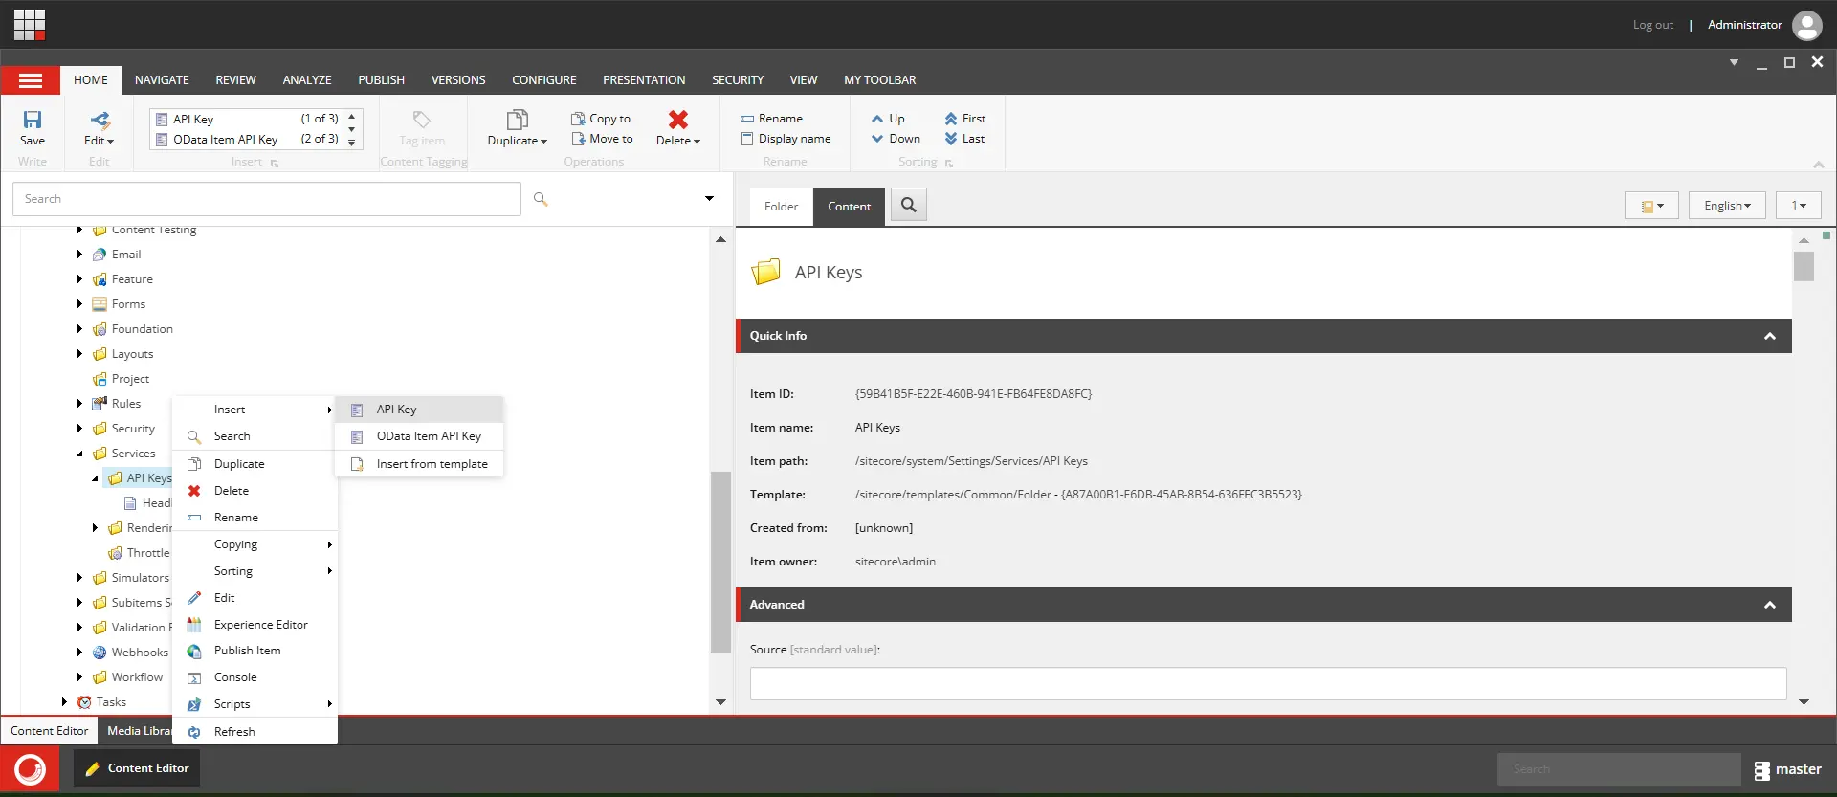Expand the Feature tree node
This screenshot has width=1837, height=797.
point(79,279)
